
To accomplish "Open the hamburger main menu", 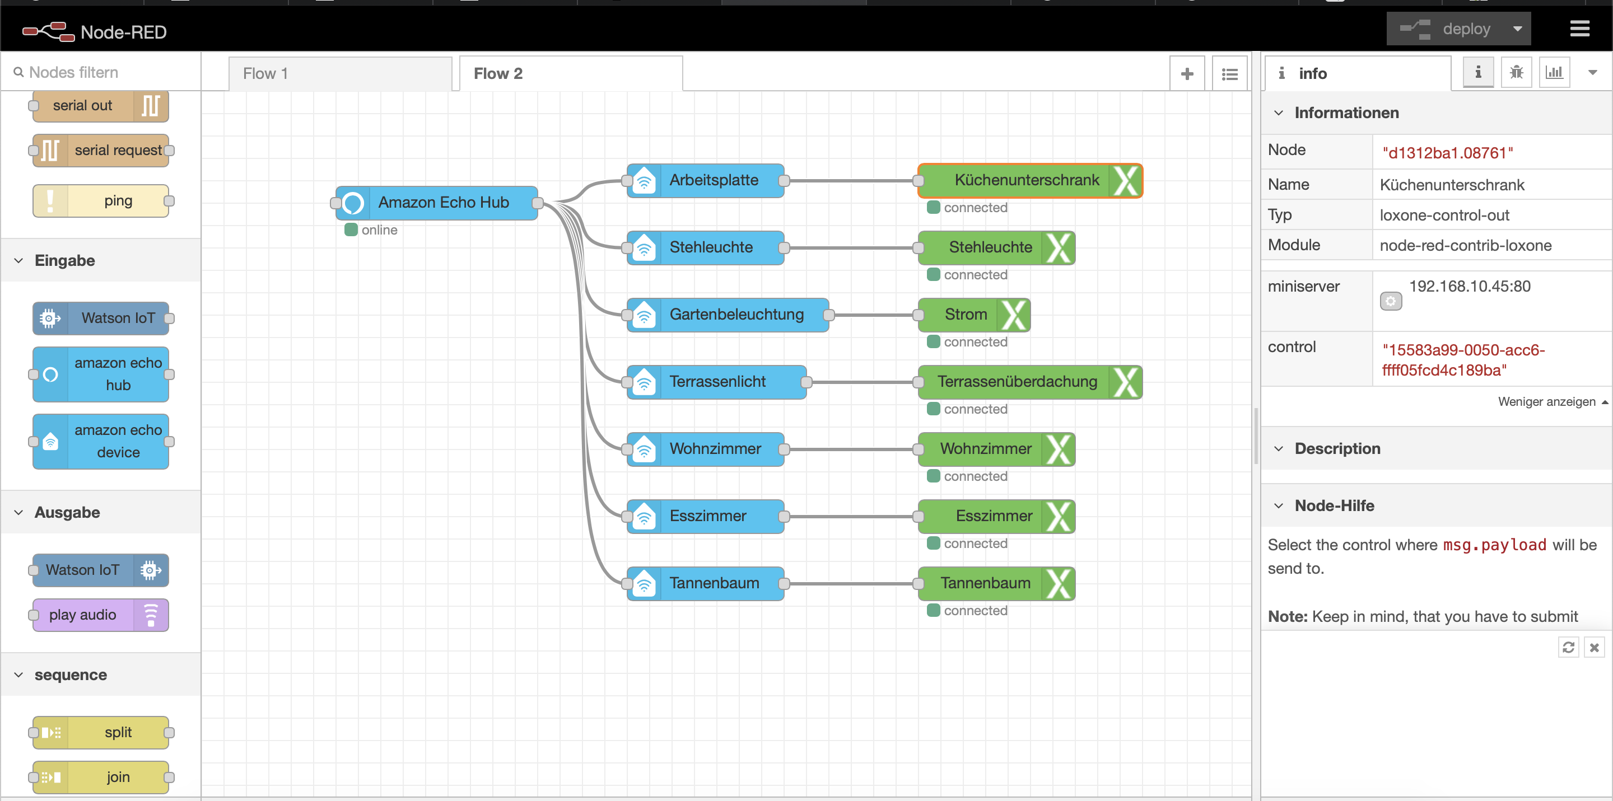I will [x=1579, y=29].
